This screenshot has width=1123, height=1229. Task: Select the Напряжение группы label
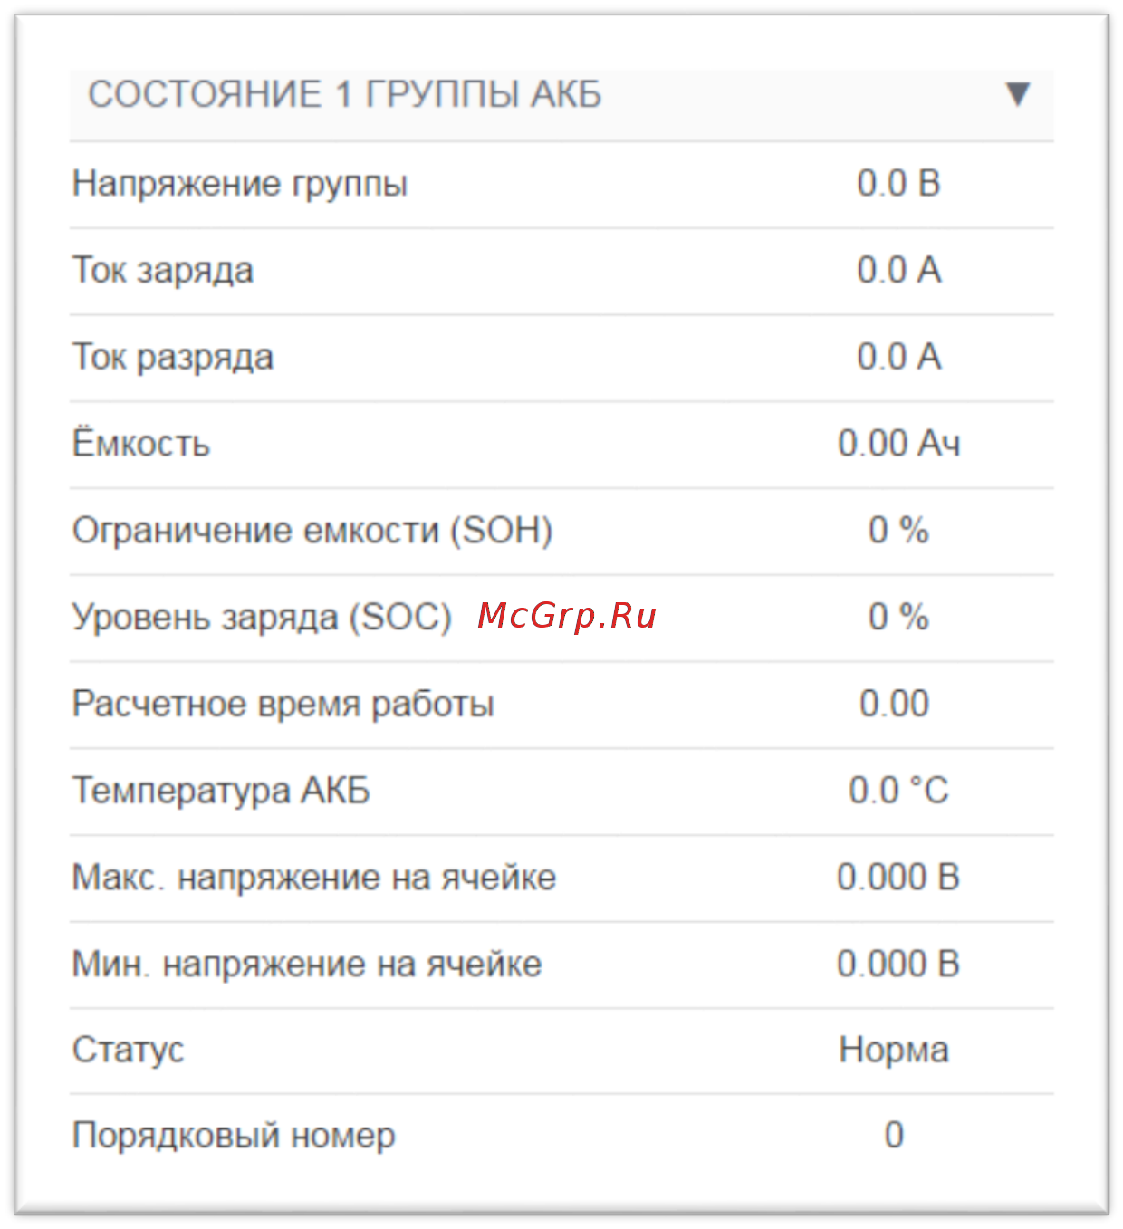[x=240, y=184]
